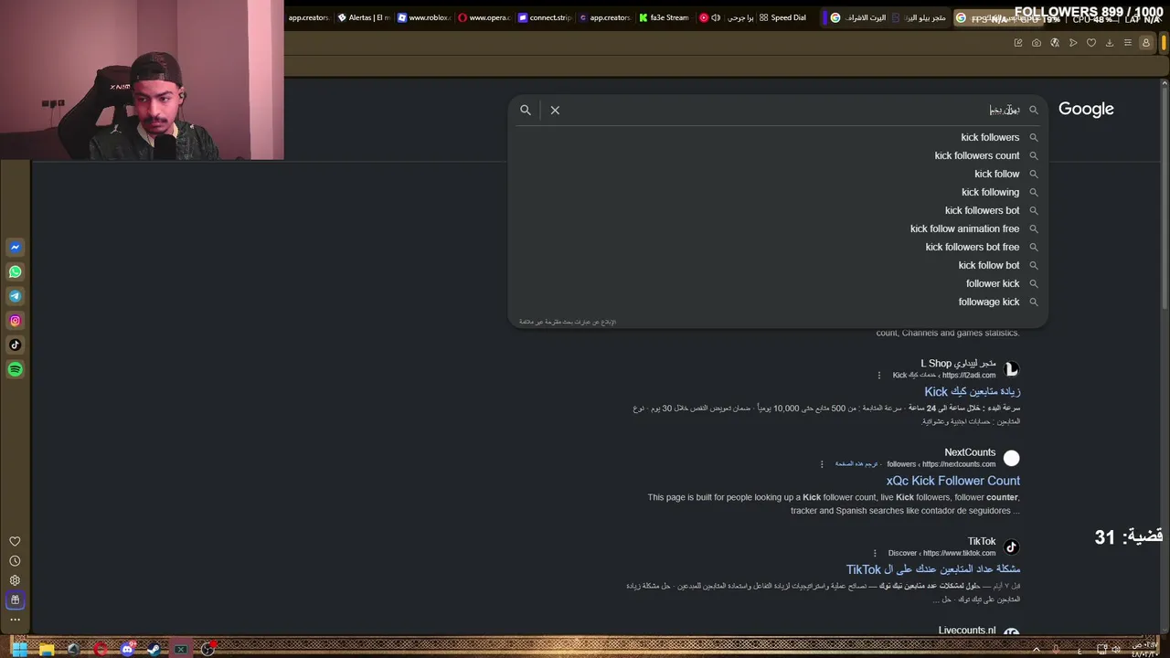The image size is (1170, 658).
Task: Open options menu for NextCounts result
Action: tap(822, 464)
